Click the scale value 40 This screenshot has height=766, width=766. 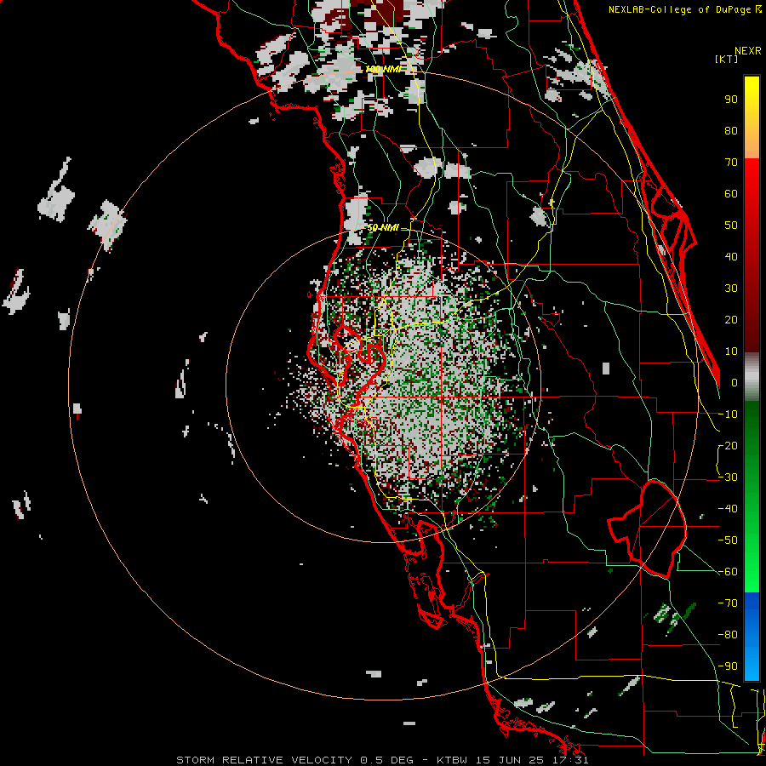pos(731,257)
